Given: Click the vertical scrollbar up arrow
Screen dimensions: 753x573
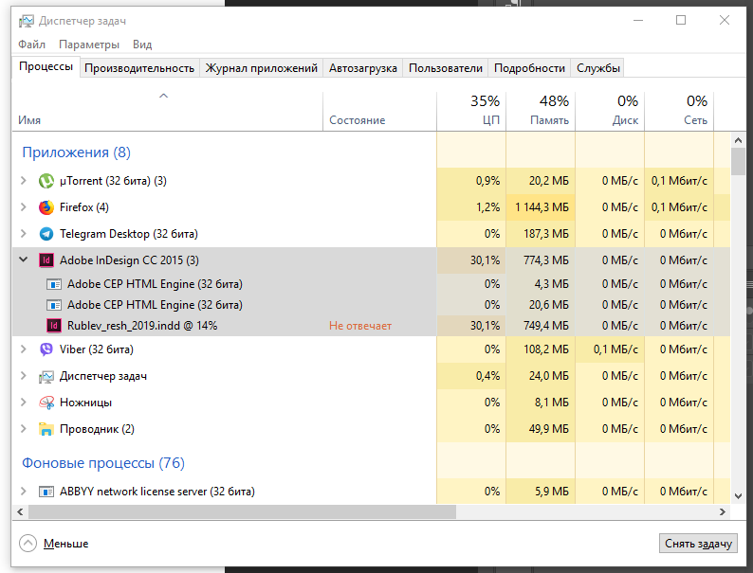Looking at the screenshot, I should (x=738, y=140).
